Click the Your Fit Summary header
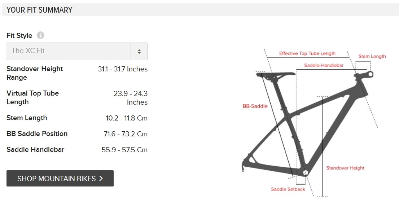399x202 pixels. [x=39, y=10]
